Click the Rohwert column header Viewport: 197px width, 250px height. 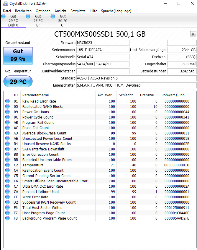[175, 95]
